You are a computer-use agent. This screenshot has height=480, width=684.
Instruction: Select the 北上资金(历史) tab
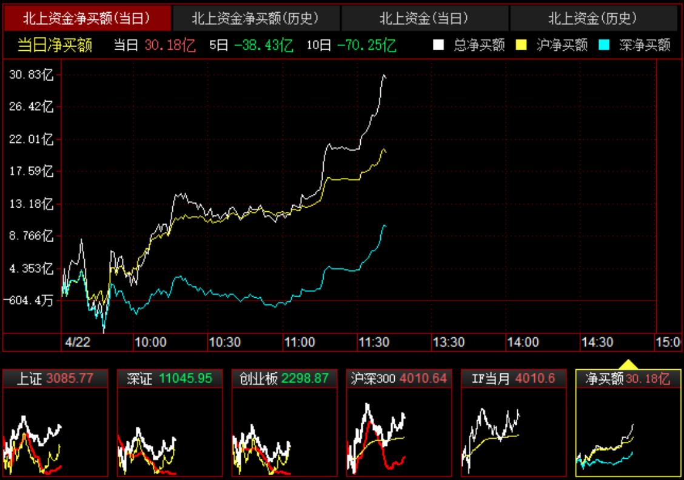click(x=592, y=19)
